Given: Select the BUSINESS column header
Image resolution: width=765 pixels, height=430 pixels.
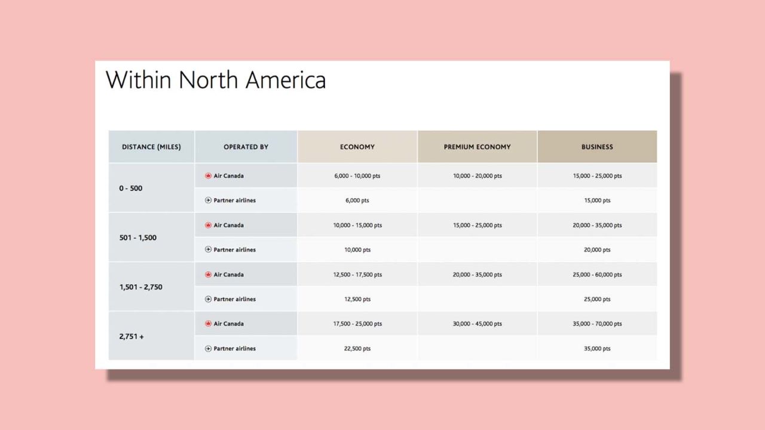Looking at the screenshot, I should 597,147.
